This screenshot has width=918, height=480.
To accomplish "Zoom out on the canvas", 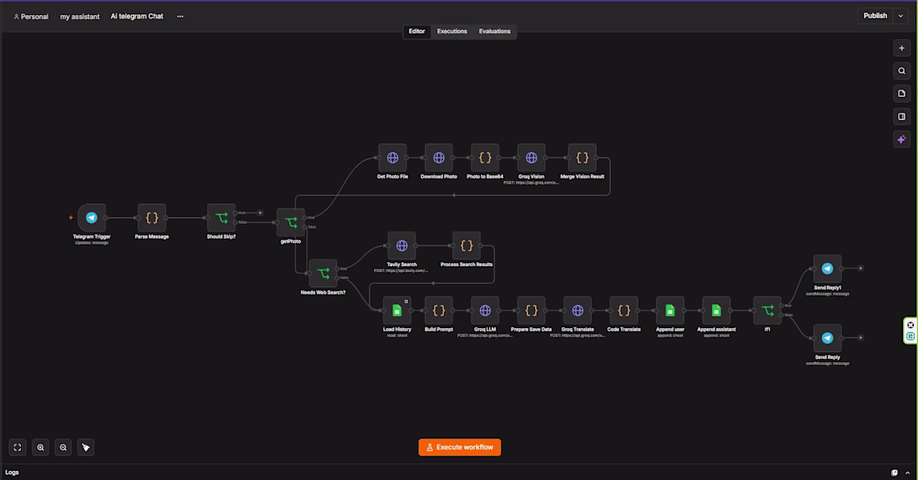I will tap(63, 447).
